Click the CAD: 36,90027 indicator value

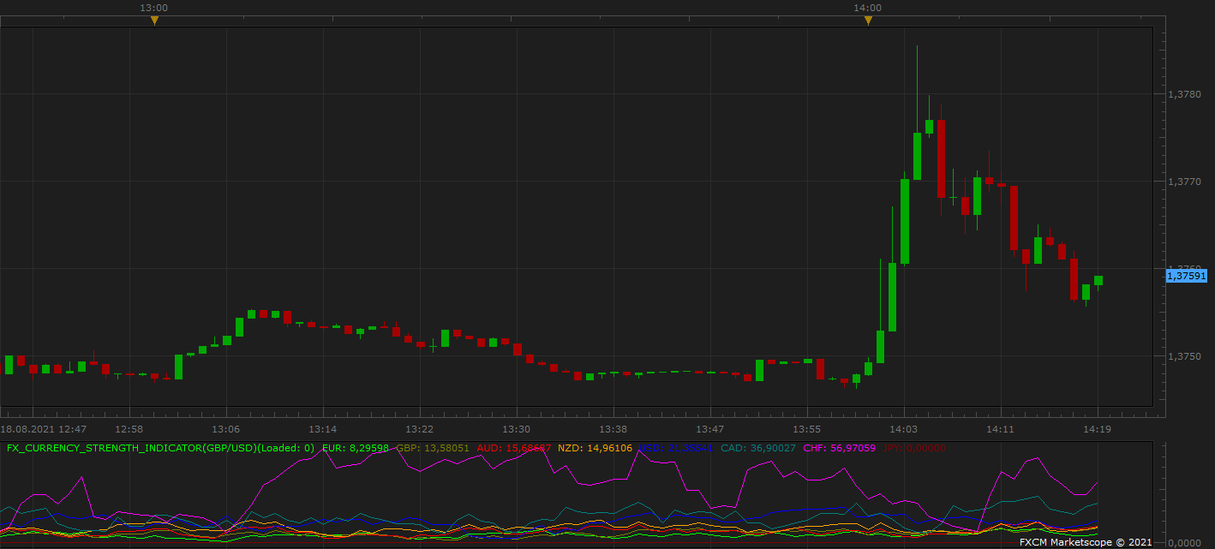[x=758, y=447]
